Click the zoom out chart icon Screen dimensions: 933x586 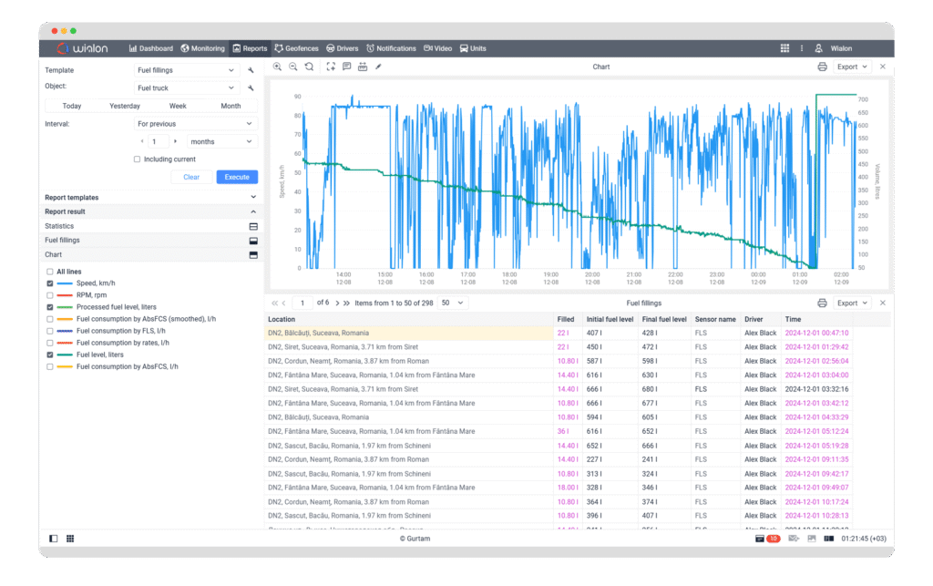pyautogui.click(x=292, y=67)
